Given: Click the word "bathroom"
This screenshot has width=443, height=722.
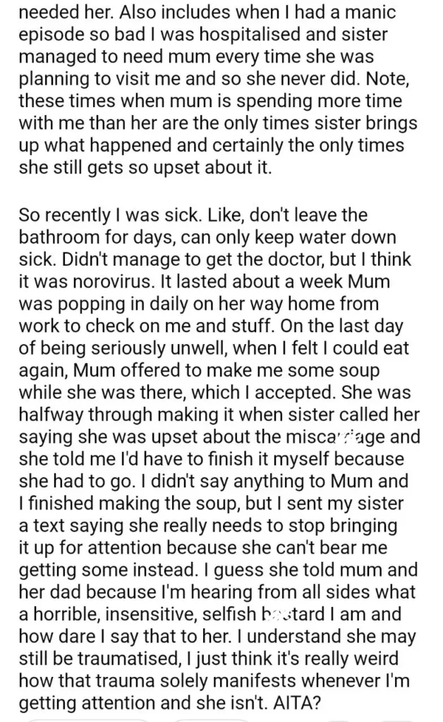Looking at the screenshot, I should pyautogui.click(x=58, y=238).
